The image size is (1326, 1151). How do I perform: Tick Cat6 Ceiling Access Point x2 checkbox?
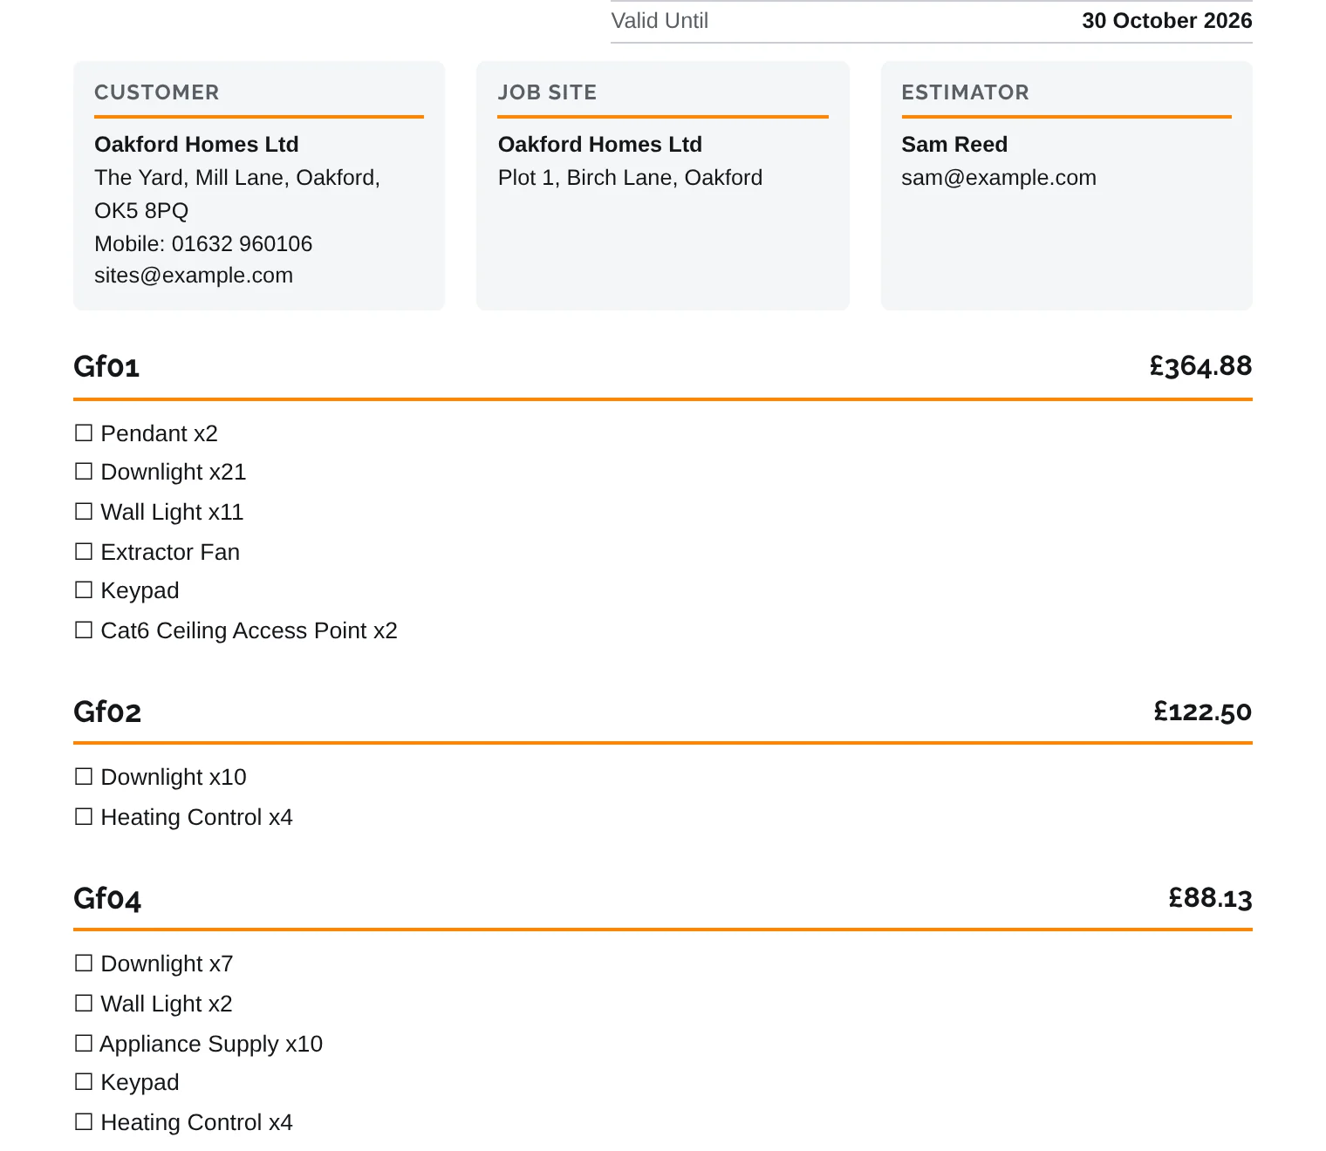coord(84,630)
